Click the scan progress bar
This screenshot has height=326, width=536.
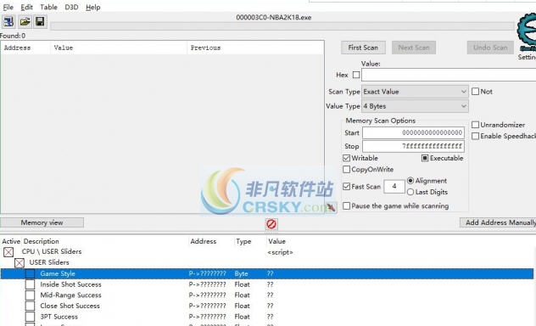pyautogui.click(x=282, y=26)
